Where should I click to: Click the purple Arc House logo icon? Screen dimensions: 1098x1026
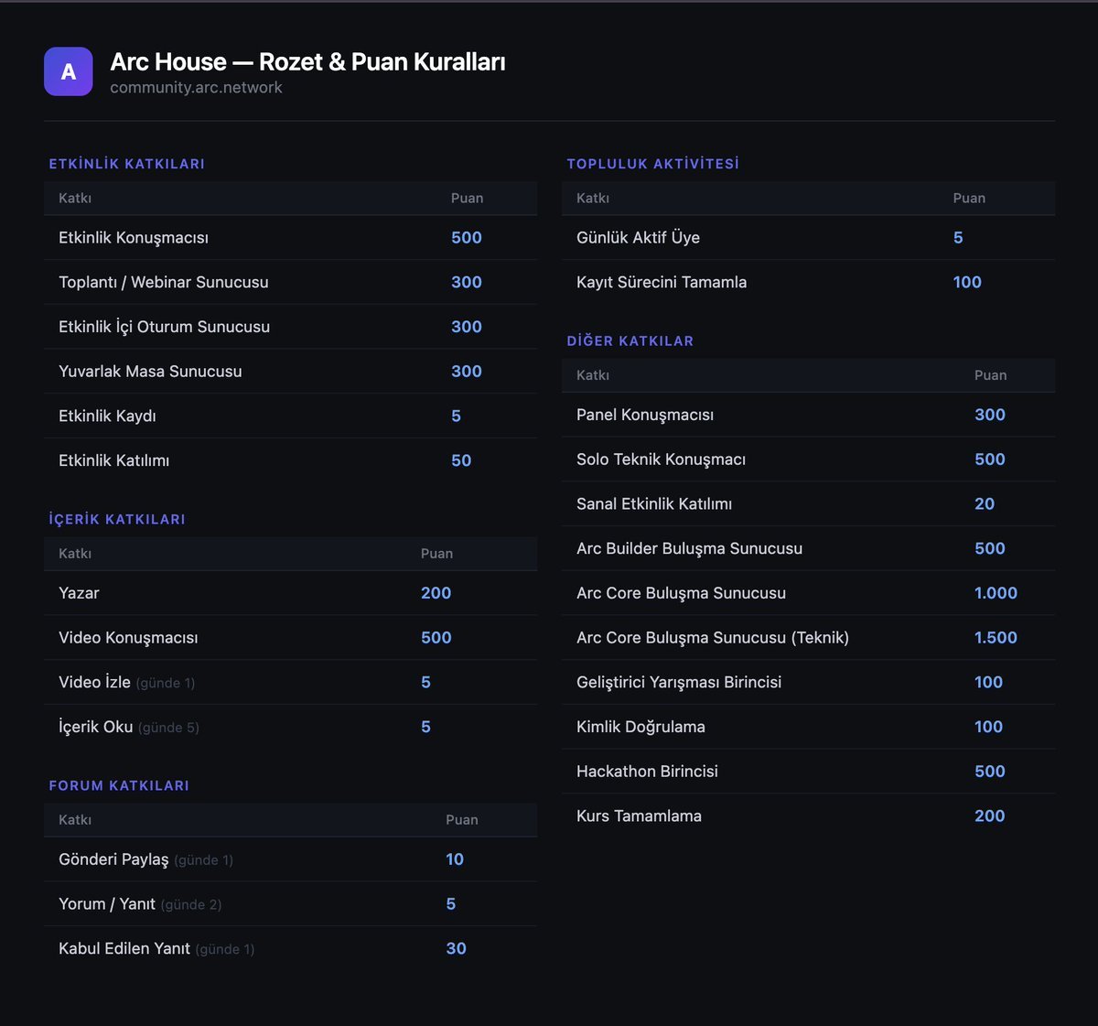(x=68, y=71)
